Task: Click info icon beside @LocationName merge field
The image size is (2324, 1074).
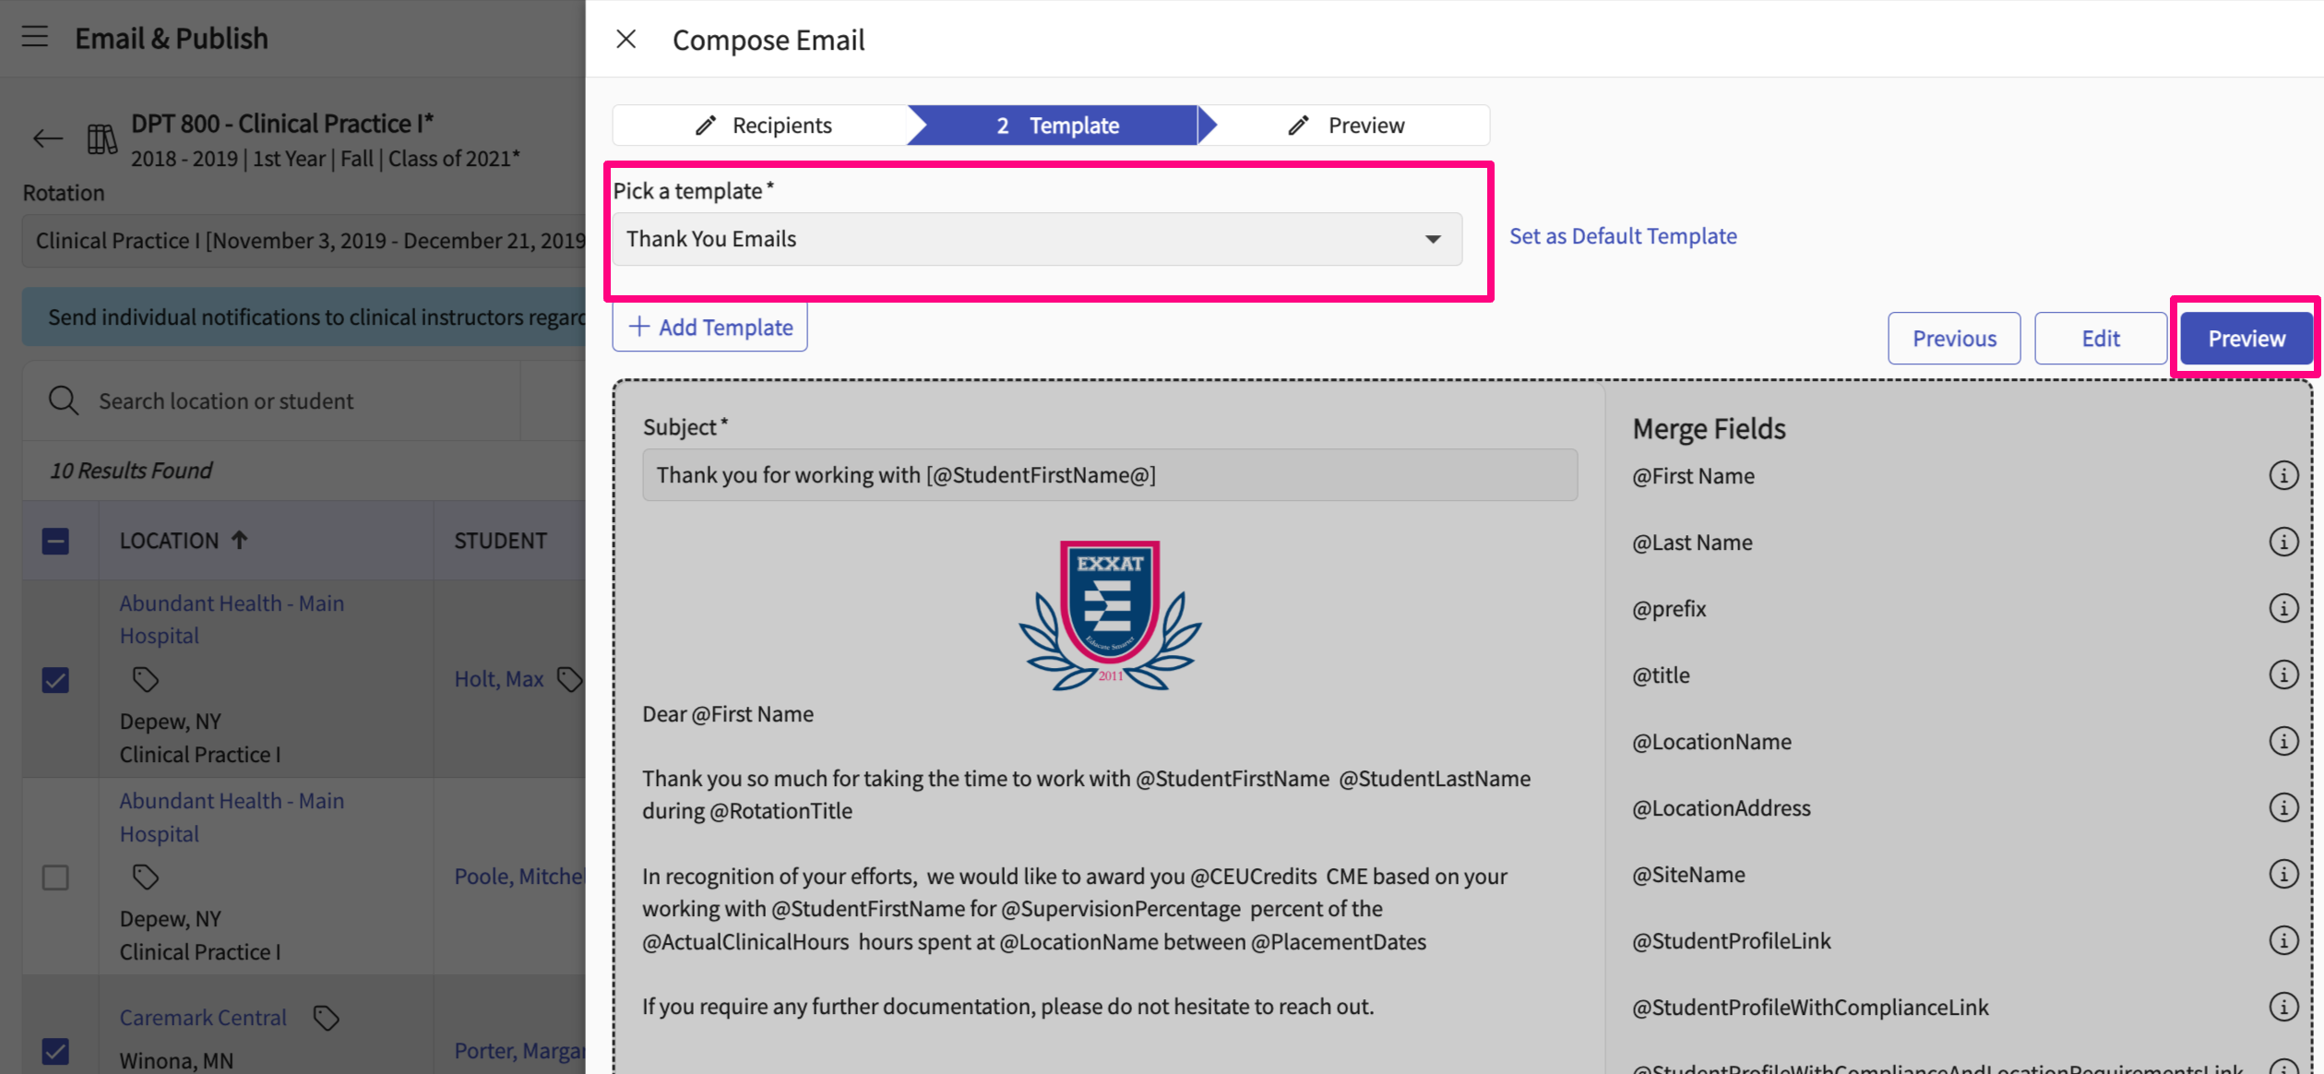Action: [2282, 741]
